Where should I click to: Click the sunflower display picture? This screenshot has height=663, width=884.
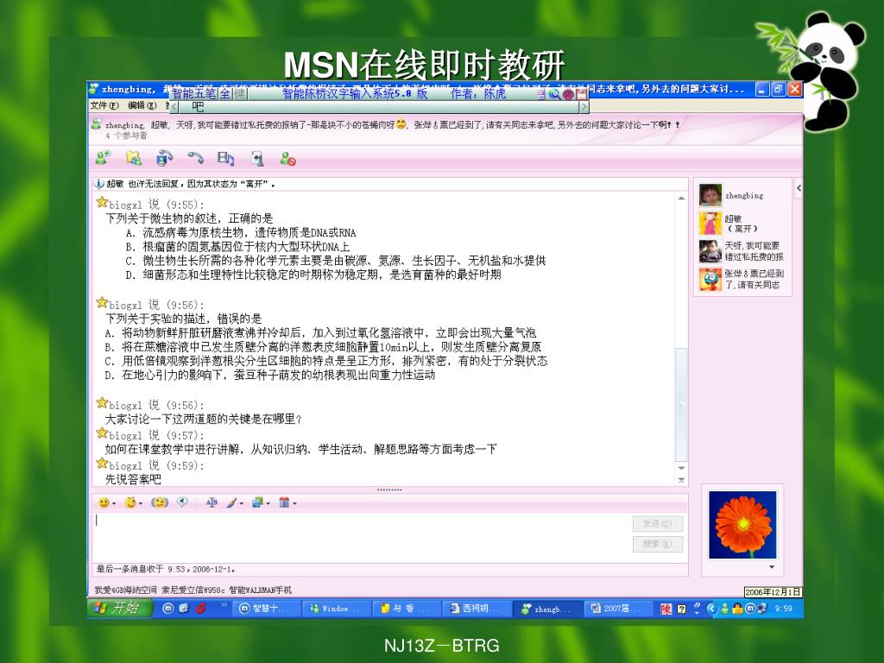point(742,525)
